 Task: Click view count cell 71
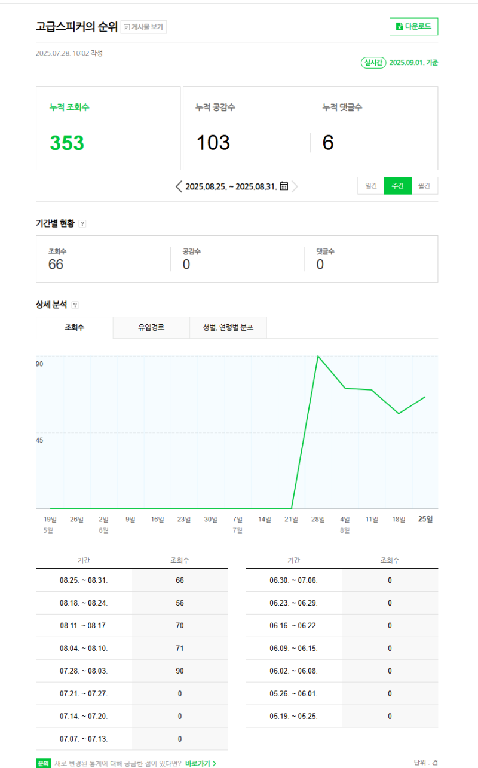[x=180, y=649]
